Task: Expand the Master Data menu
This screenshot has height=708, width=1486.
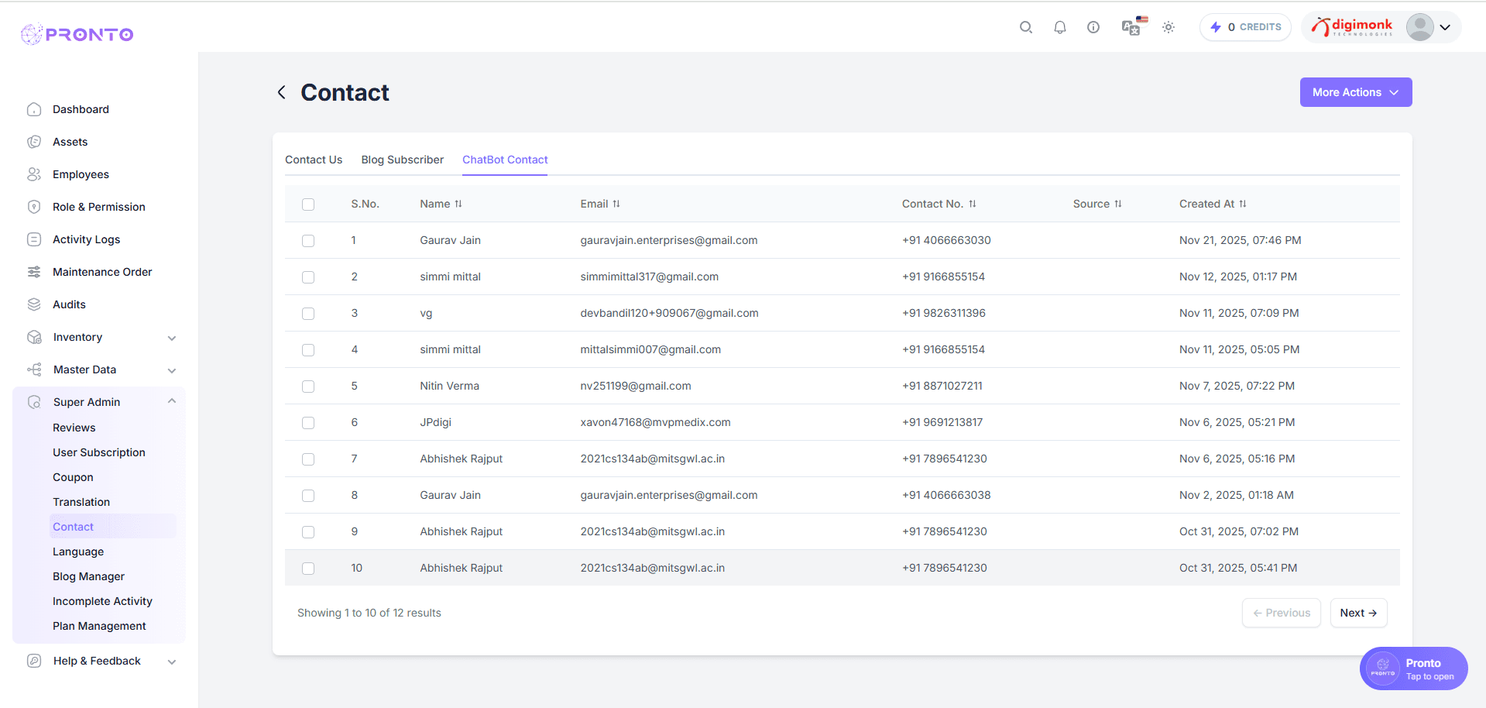Action: (85, 369)
